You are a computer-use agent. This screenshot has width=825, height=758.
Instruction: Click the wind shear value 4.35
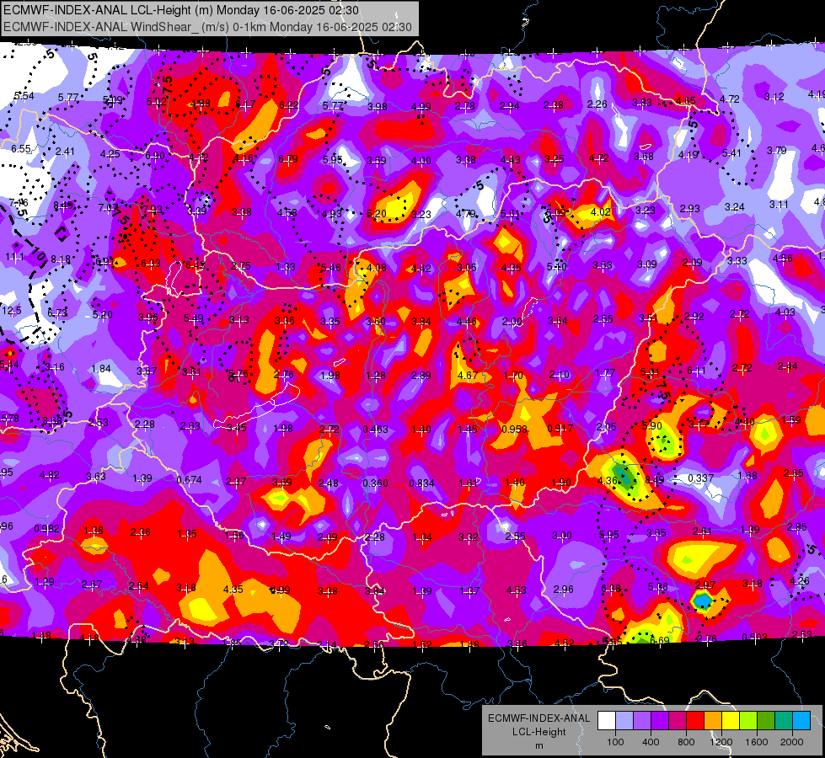pos(233,590)
